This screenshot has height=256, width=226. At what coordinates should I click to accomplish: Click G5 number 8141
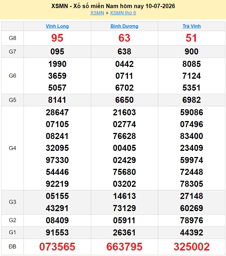point(57,100)
